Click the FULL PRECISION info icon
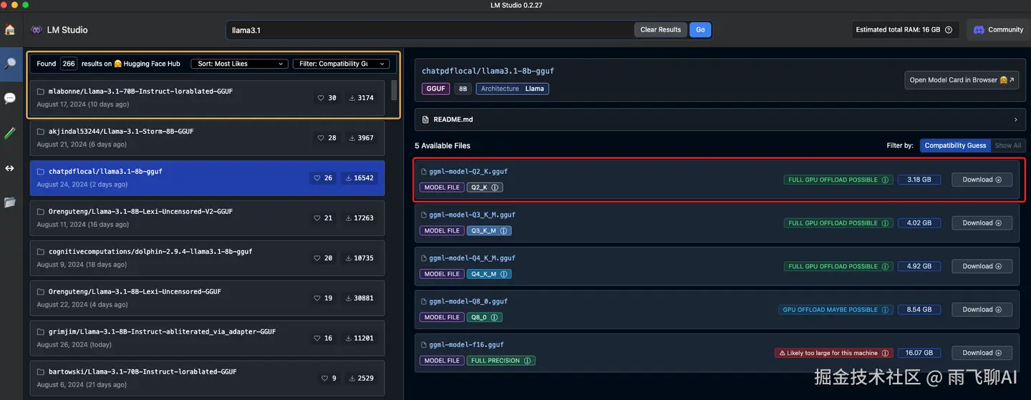 [x=528, y=361]
